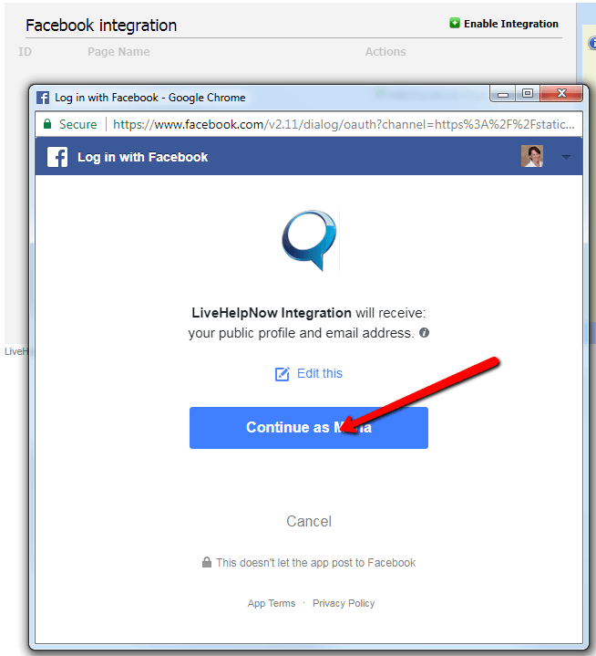Click the Facebook logo in blue header
This screenshot has width=596, height=656.
(x=57, y=157)
